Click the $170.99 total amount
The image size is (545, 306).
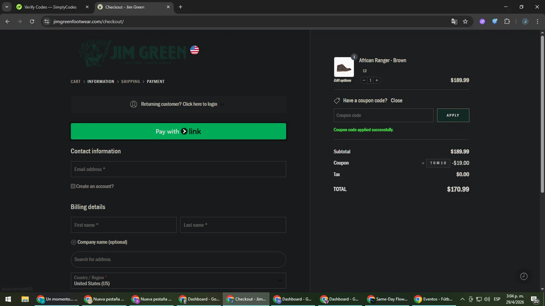coord(458,189)
